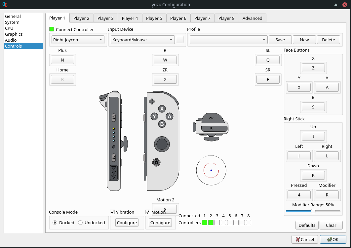
Task: Click the New profile button
Action: click(x=304, y=40)
